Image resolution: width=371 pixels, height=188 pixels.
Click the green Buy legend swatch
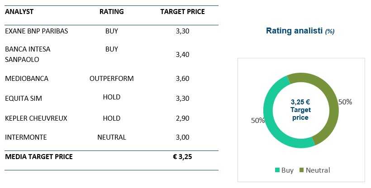click(277, 170)
